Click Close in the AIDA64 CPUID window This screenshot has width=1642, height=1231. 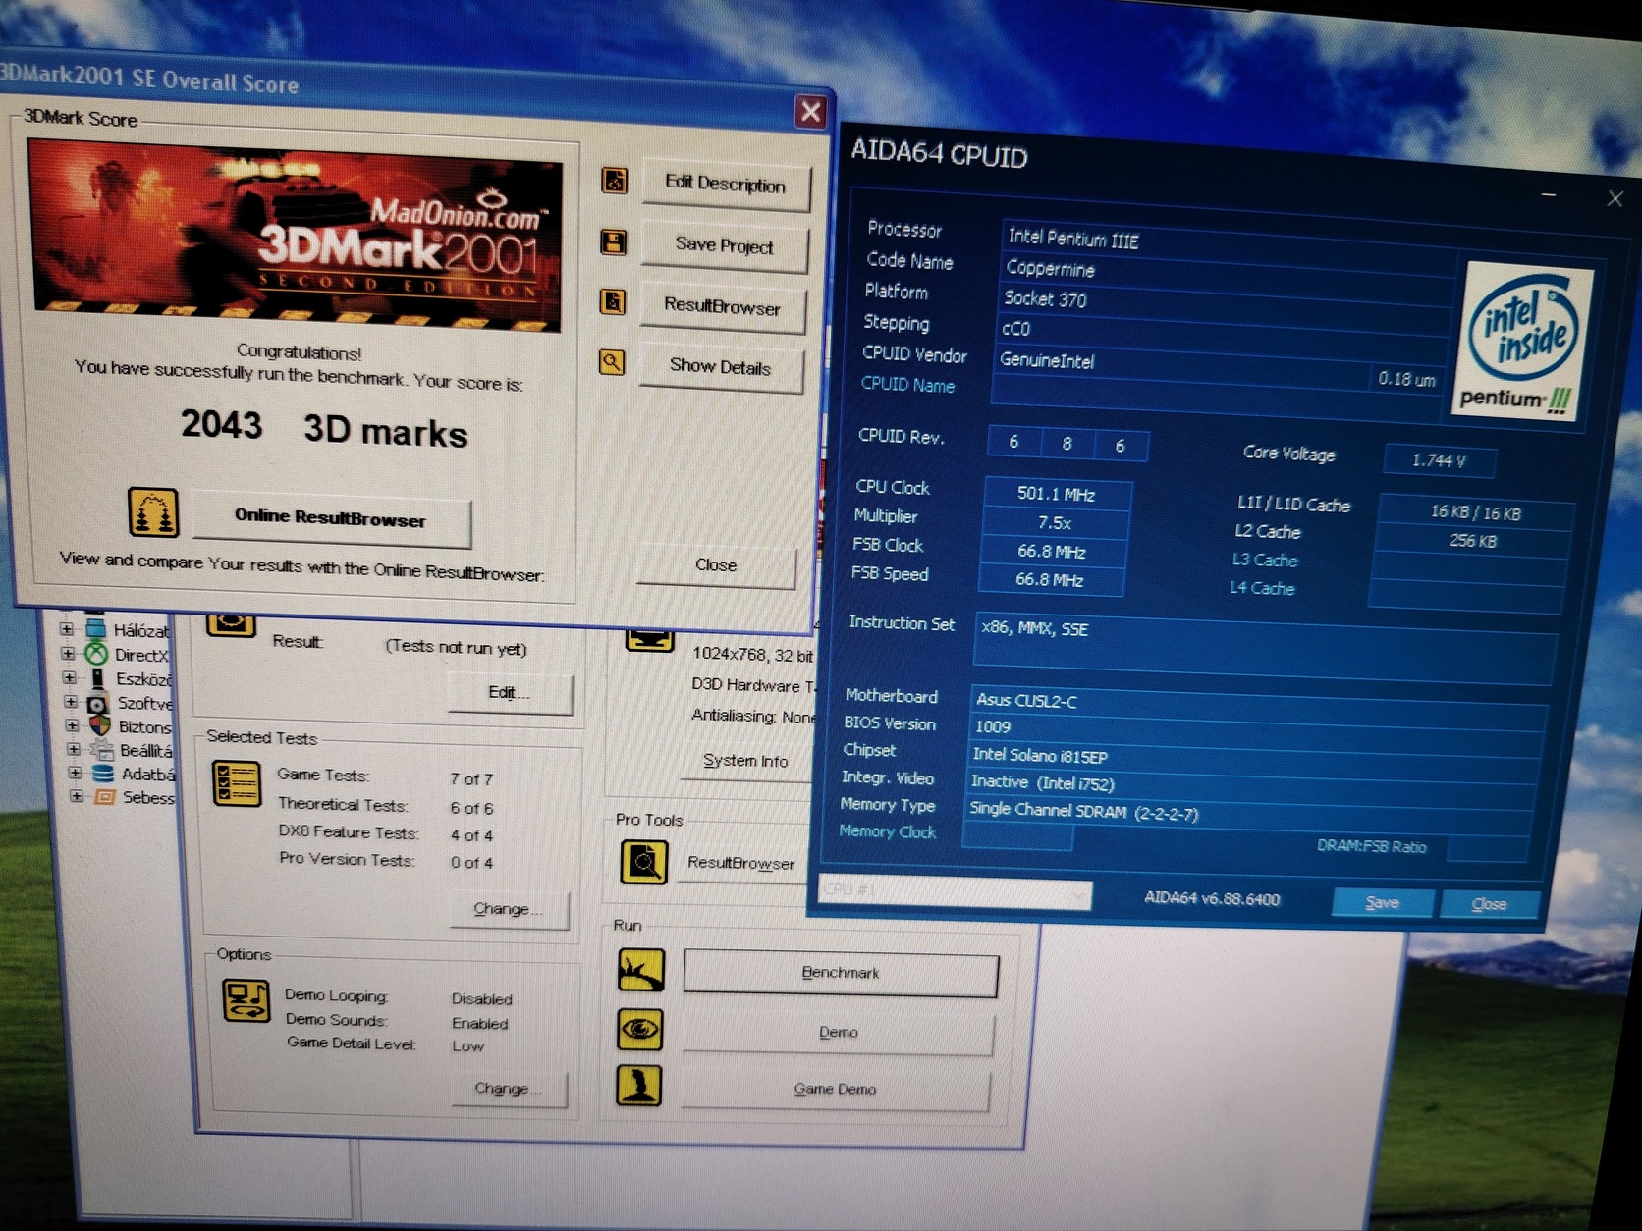(x=1489, y=904)
